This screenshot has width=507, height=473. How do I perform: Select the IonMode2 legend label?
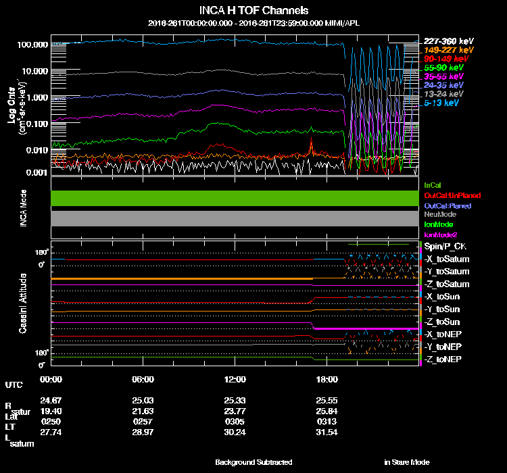[439, 234]
